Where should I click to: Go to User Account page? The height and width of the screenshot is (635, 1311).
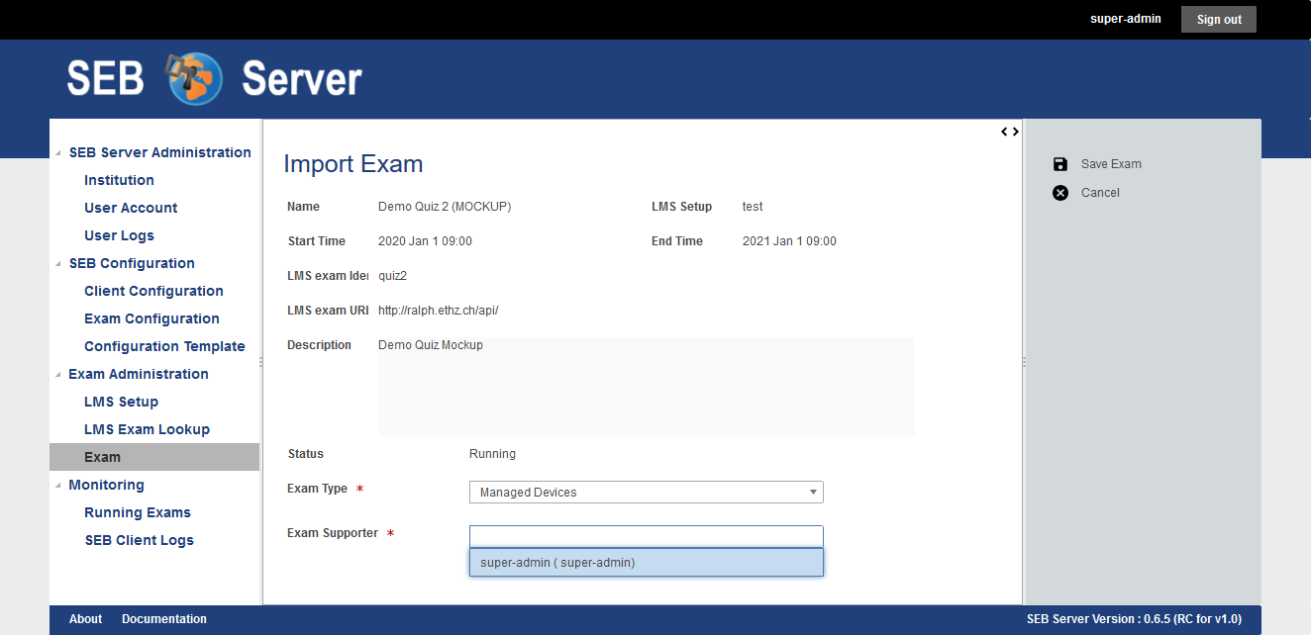[x=131, y=208]
